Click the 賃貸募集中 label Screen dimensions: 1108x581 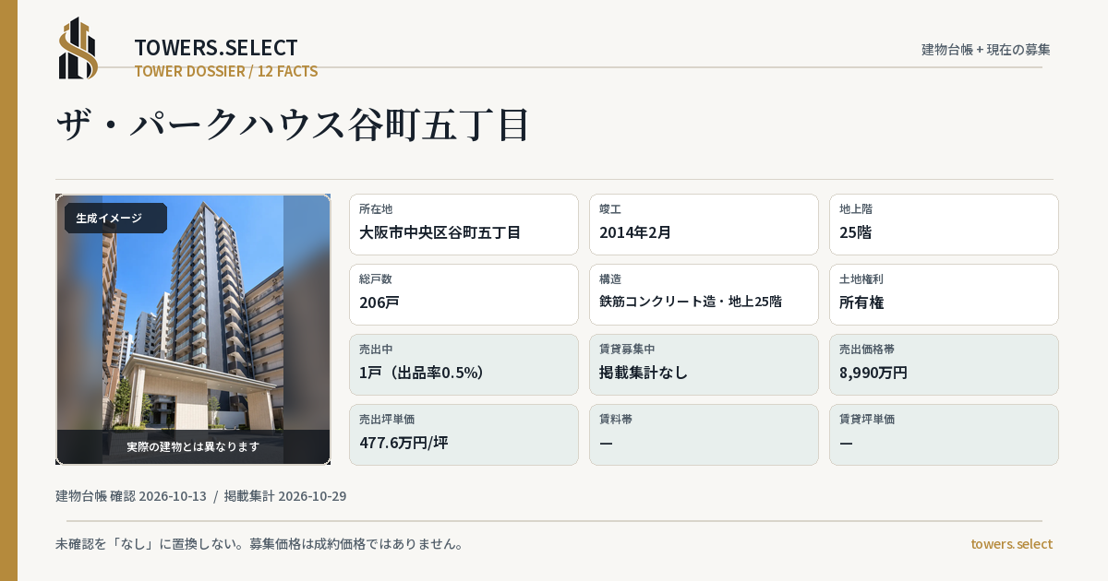pyautogui.click(x=627, y=350)
